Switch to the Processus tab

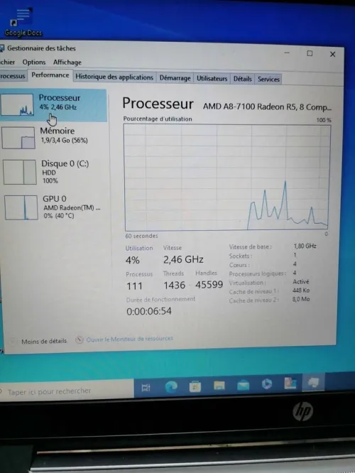13,76
